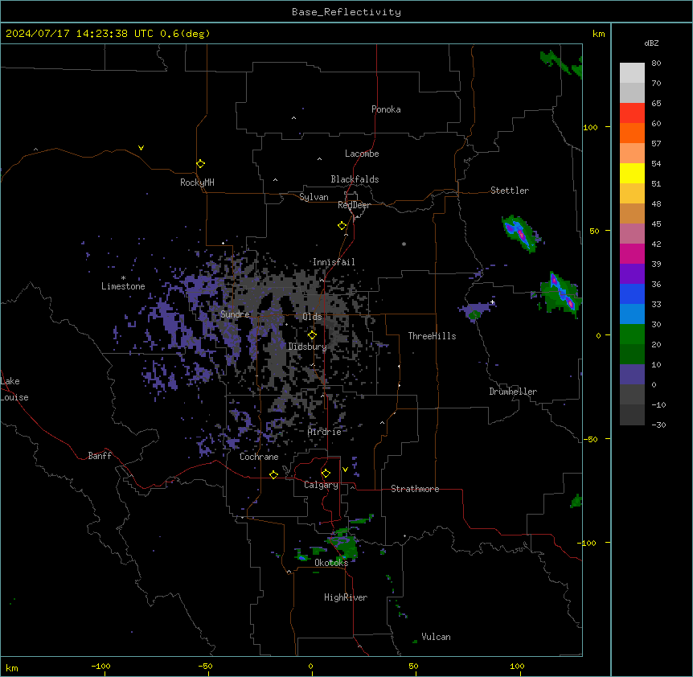Click the yellow diamond marker below Cochrane
Image resolution: width=693 pixels, height=677 pixels.
pos(273,474)
